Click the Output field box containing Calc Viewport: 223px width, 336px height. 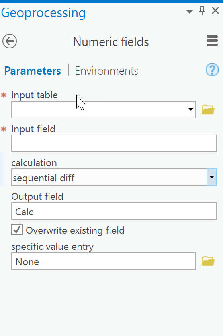tap(114, 211)
